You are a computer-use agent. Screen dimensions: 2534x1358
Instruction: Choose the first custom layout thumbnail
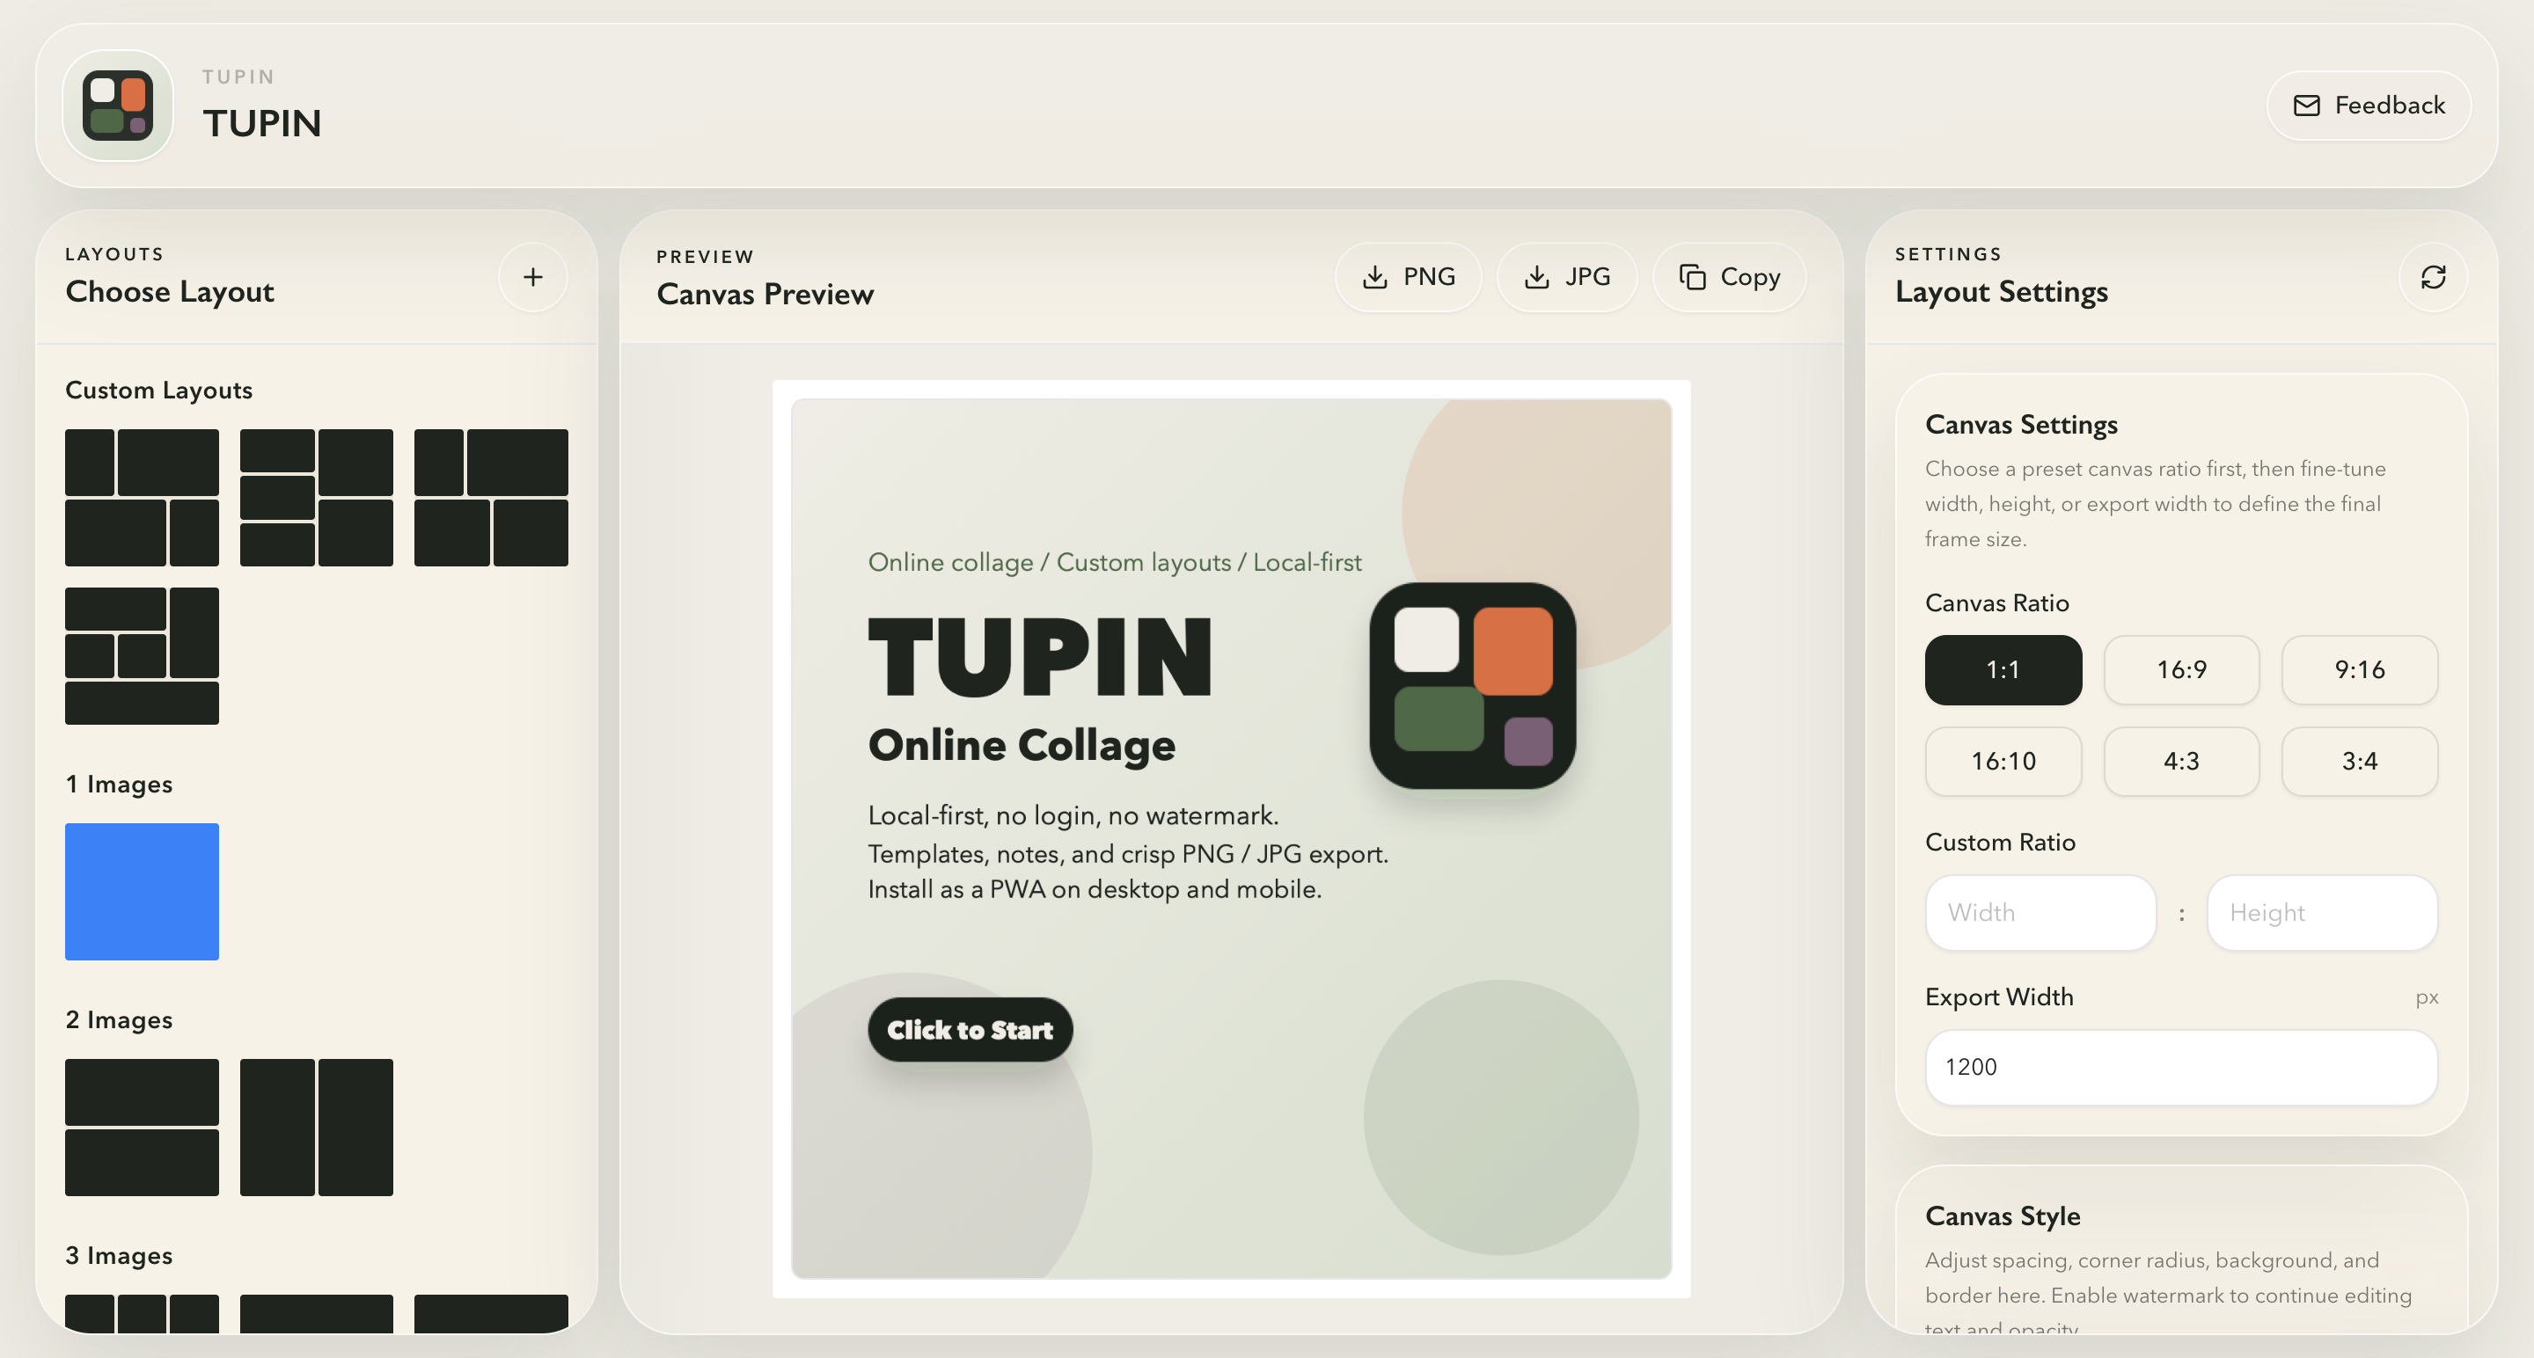[x=142, y=498]
